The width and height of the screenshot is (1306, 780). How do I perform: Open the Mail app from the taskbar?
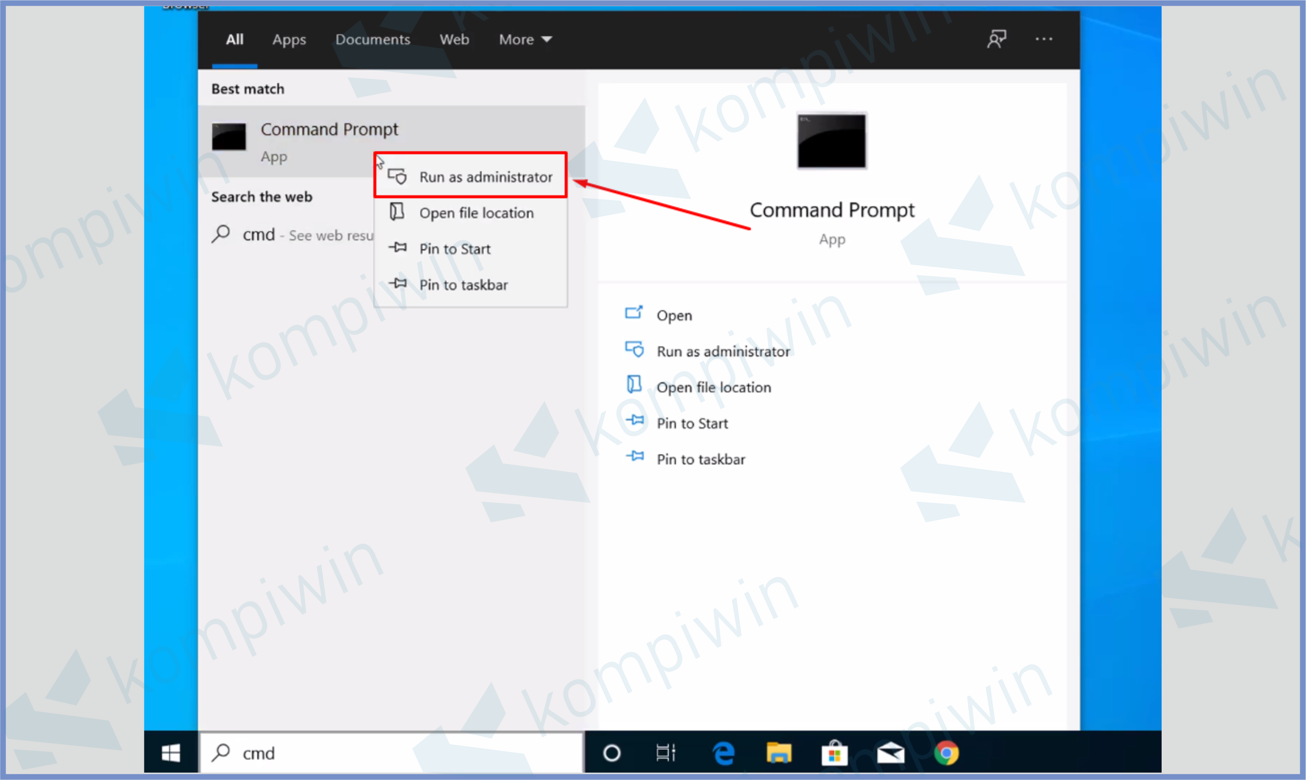pos(890,752)
